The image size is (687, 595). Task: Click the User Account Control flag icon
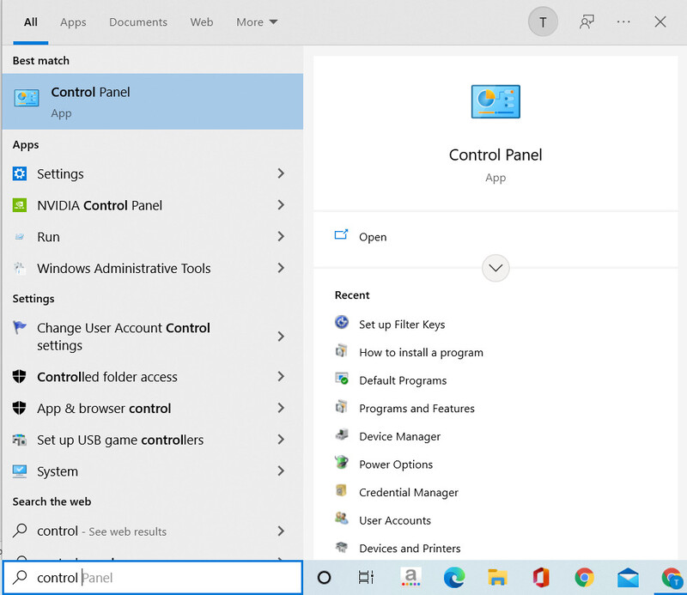tap(19, 328)
